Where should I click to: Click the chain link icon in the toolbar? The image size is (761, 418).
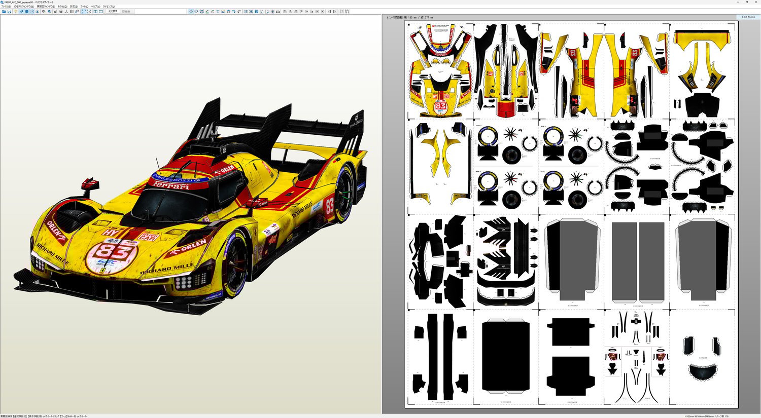click(77, 12)
